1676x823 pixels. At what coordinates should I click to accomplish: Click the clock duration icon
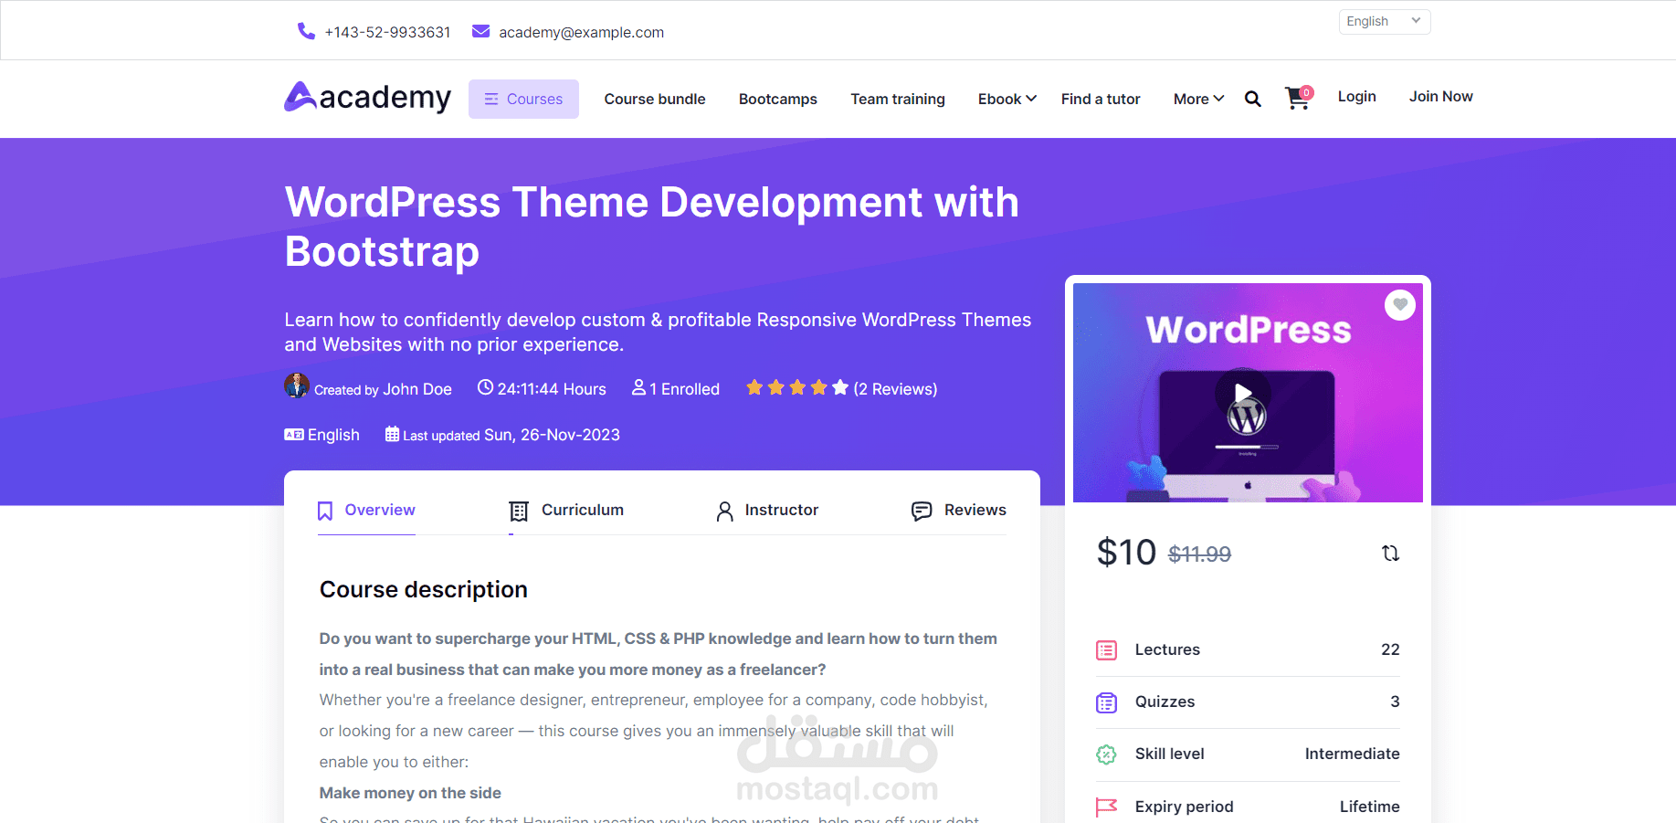coord(485,387)
